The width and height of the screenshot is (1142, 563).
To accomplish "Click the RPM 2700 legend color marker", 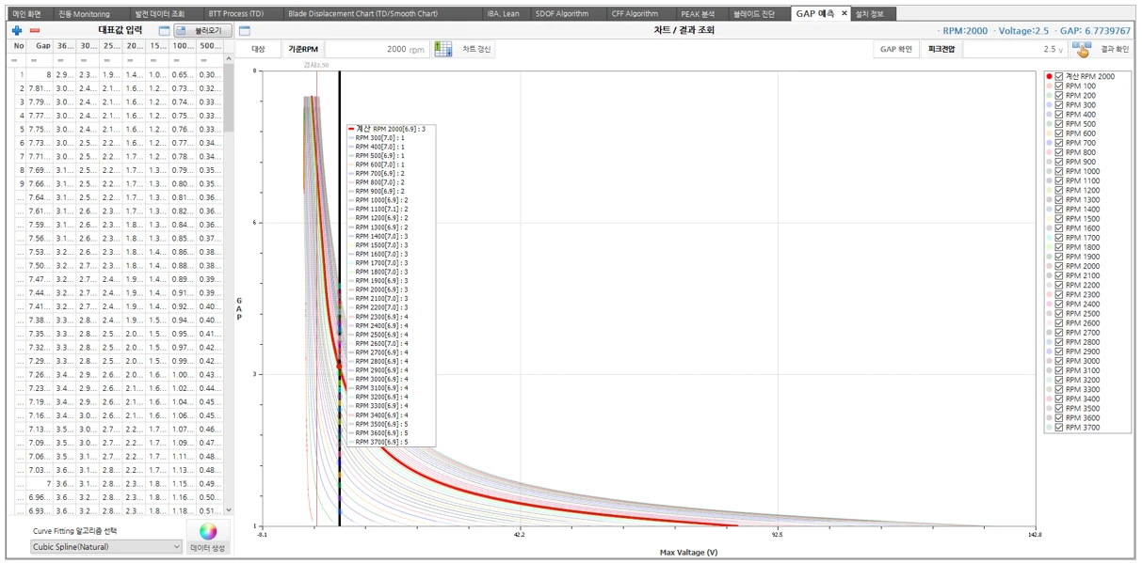I will 1049,333.
